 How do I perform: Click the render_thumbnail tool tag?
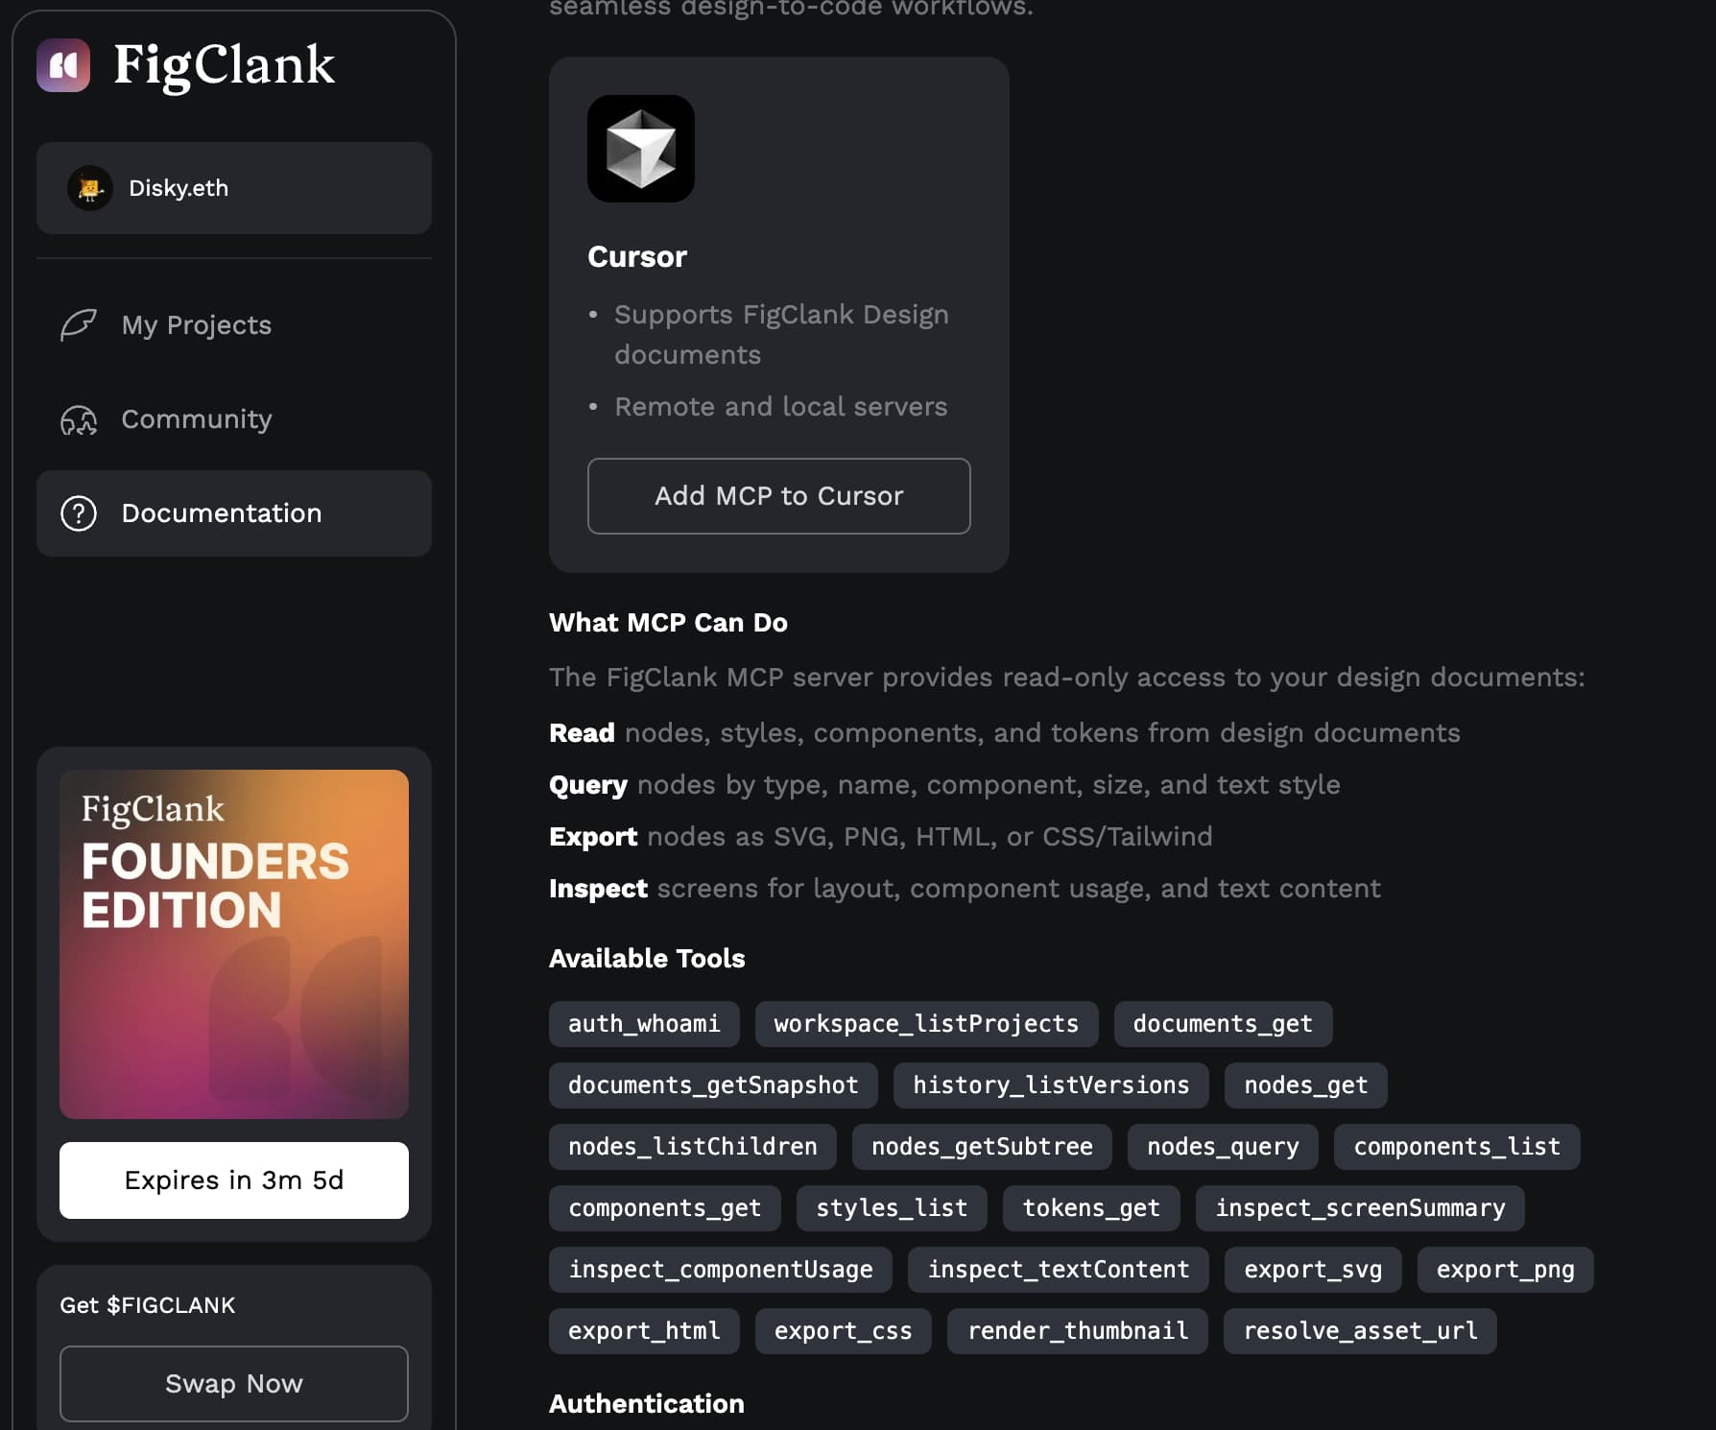(1077, 1331)
